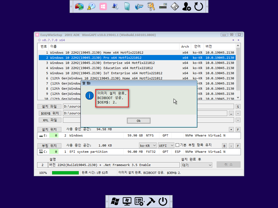Click the version info icon near v0.7.7.0
Image resolution: width=278 pixels, height=208 pixels.
point(39,40)
